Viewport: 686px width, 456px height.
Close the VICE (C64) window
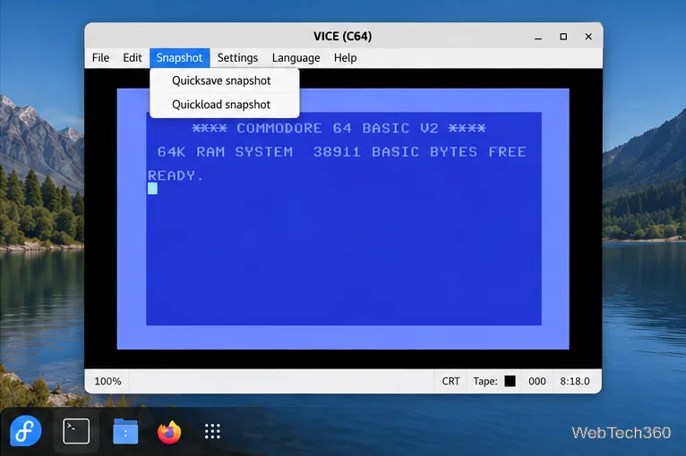[588, 37]
